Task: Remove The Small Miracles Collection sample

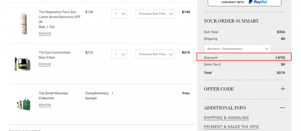Action: (45, 105)
